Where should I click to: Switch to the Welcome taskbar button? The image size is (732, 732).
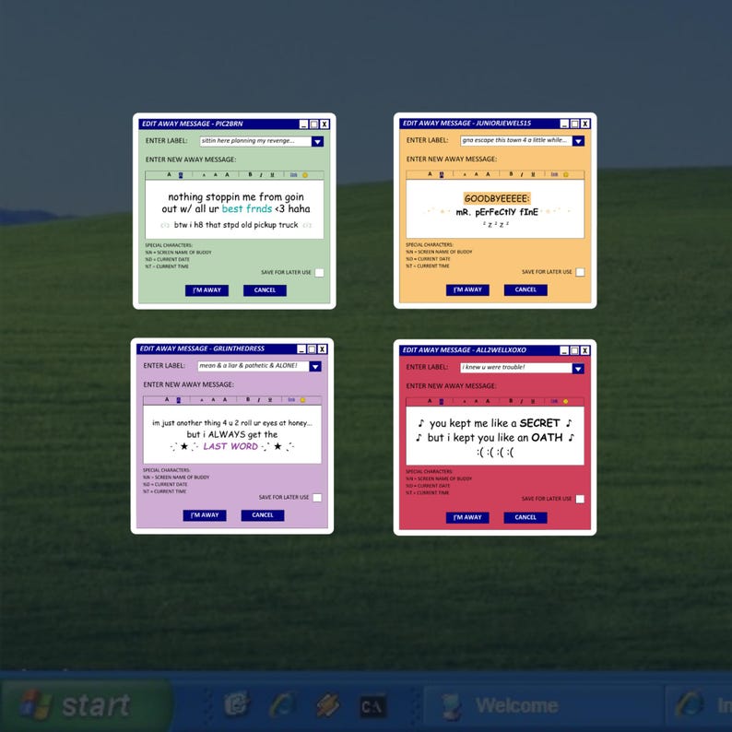coord(543,706)
